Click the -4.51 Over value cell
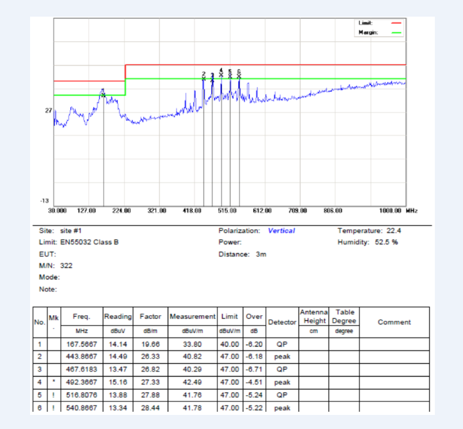 tap(255, 382)
